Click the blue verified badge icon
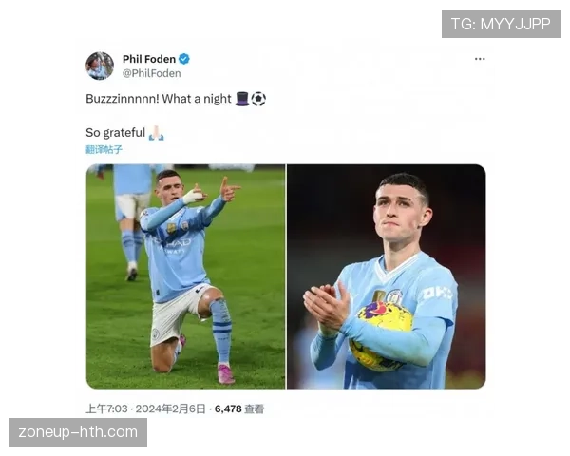 coord(184,59)
